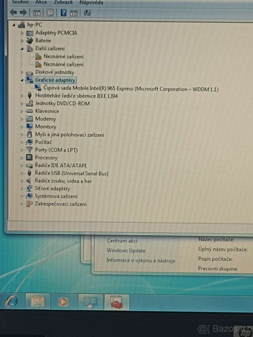Image resolution: width=253 pixels, height=337 pixels.
Task: Expand the Procesory node arrow
Action: [x=22, y=158]
